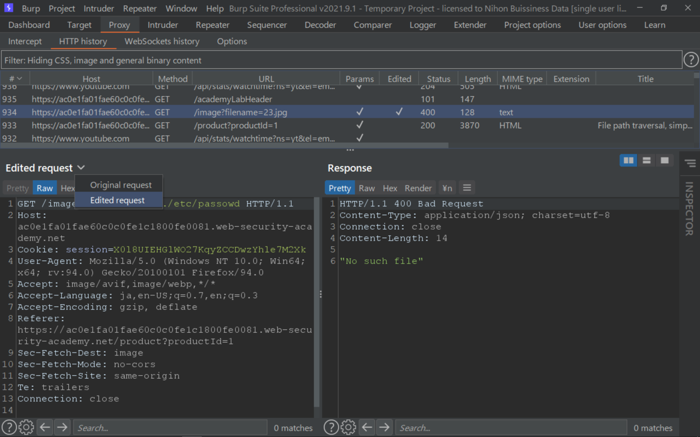The image size is (700, 437).
Task: Click the filter bar hiding CSS content
Action: [x=341, y=60]
